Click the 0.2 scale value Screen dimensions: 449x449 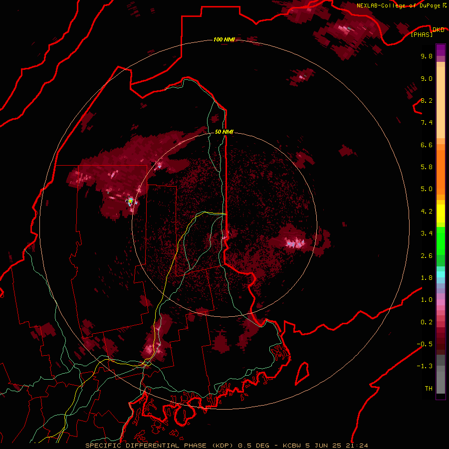[x=427, y=322]
